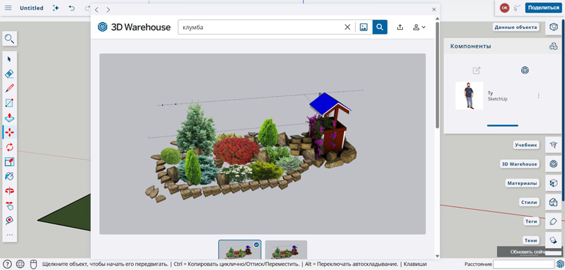The height and width of the screenshot is (270, 565).
Task: Open the OK user avatar
Action: click(x=505, y=8)
